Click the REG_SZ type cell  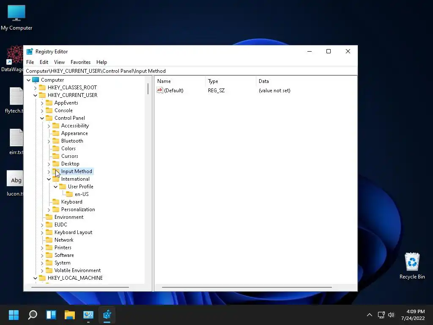click(216, 91)
